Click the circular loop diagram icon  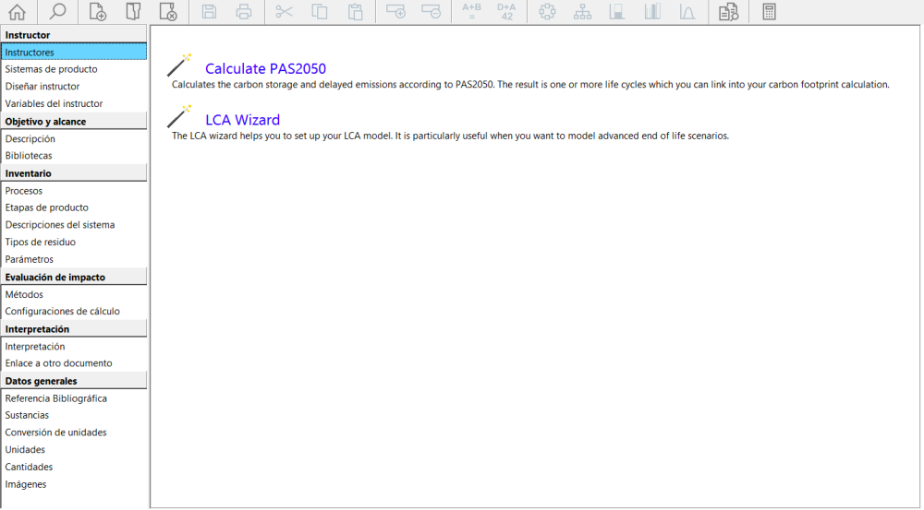tap(547, 11)
